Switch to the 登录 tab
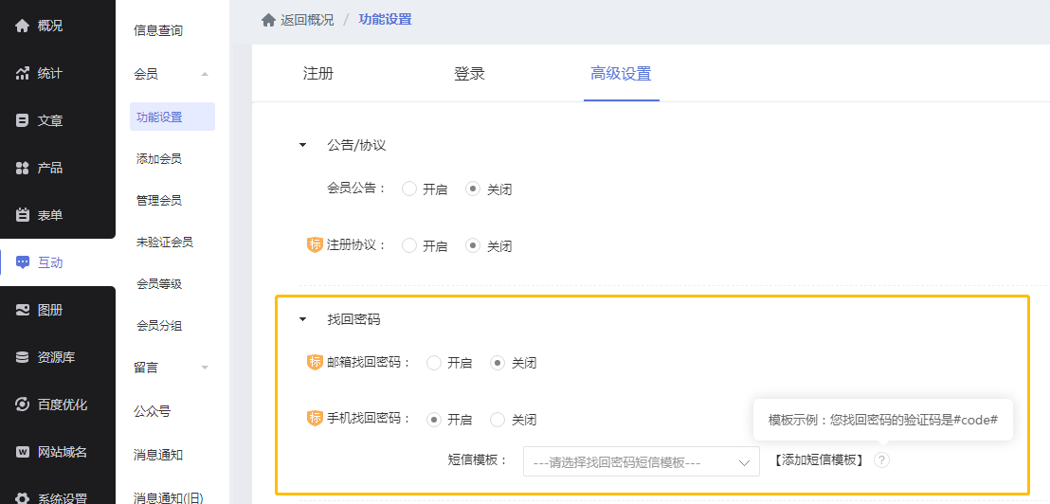 (x=469, y=74)
